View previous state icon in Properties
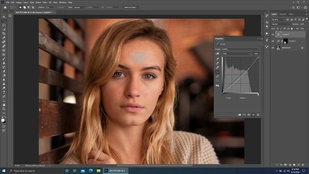Viewport: 309px width, 174px height. (x=244, y=115)
